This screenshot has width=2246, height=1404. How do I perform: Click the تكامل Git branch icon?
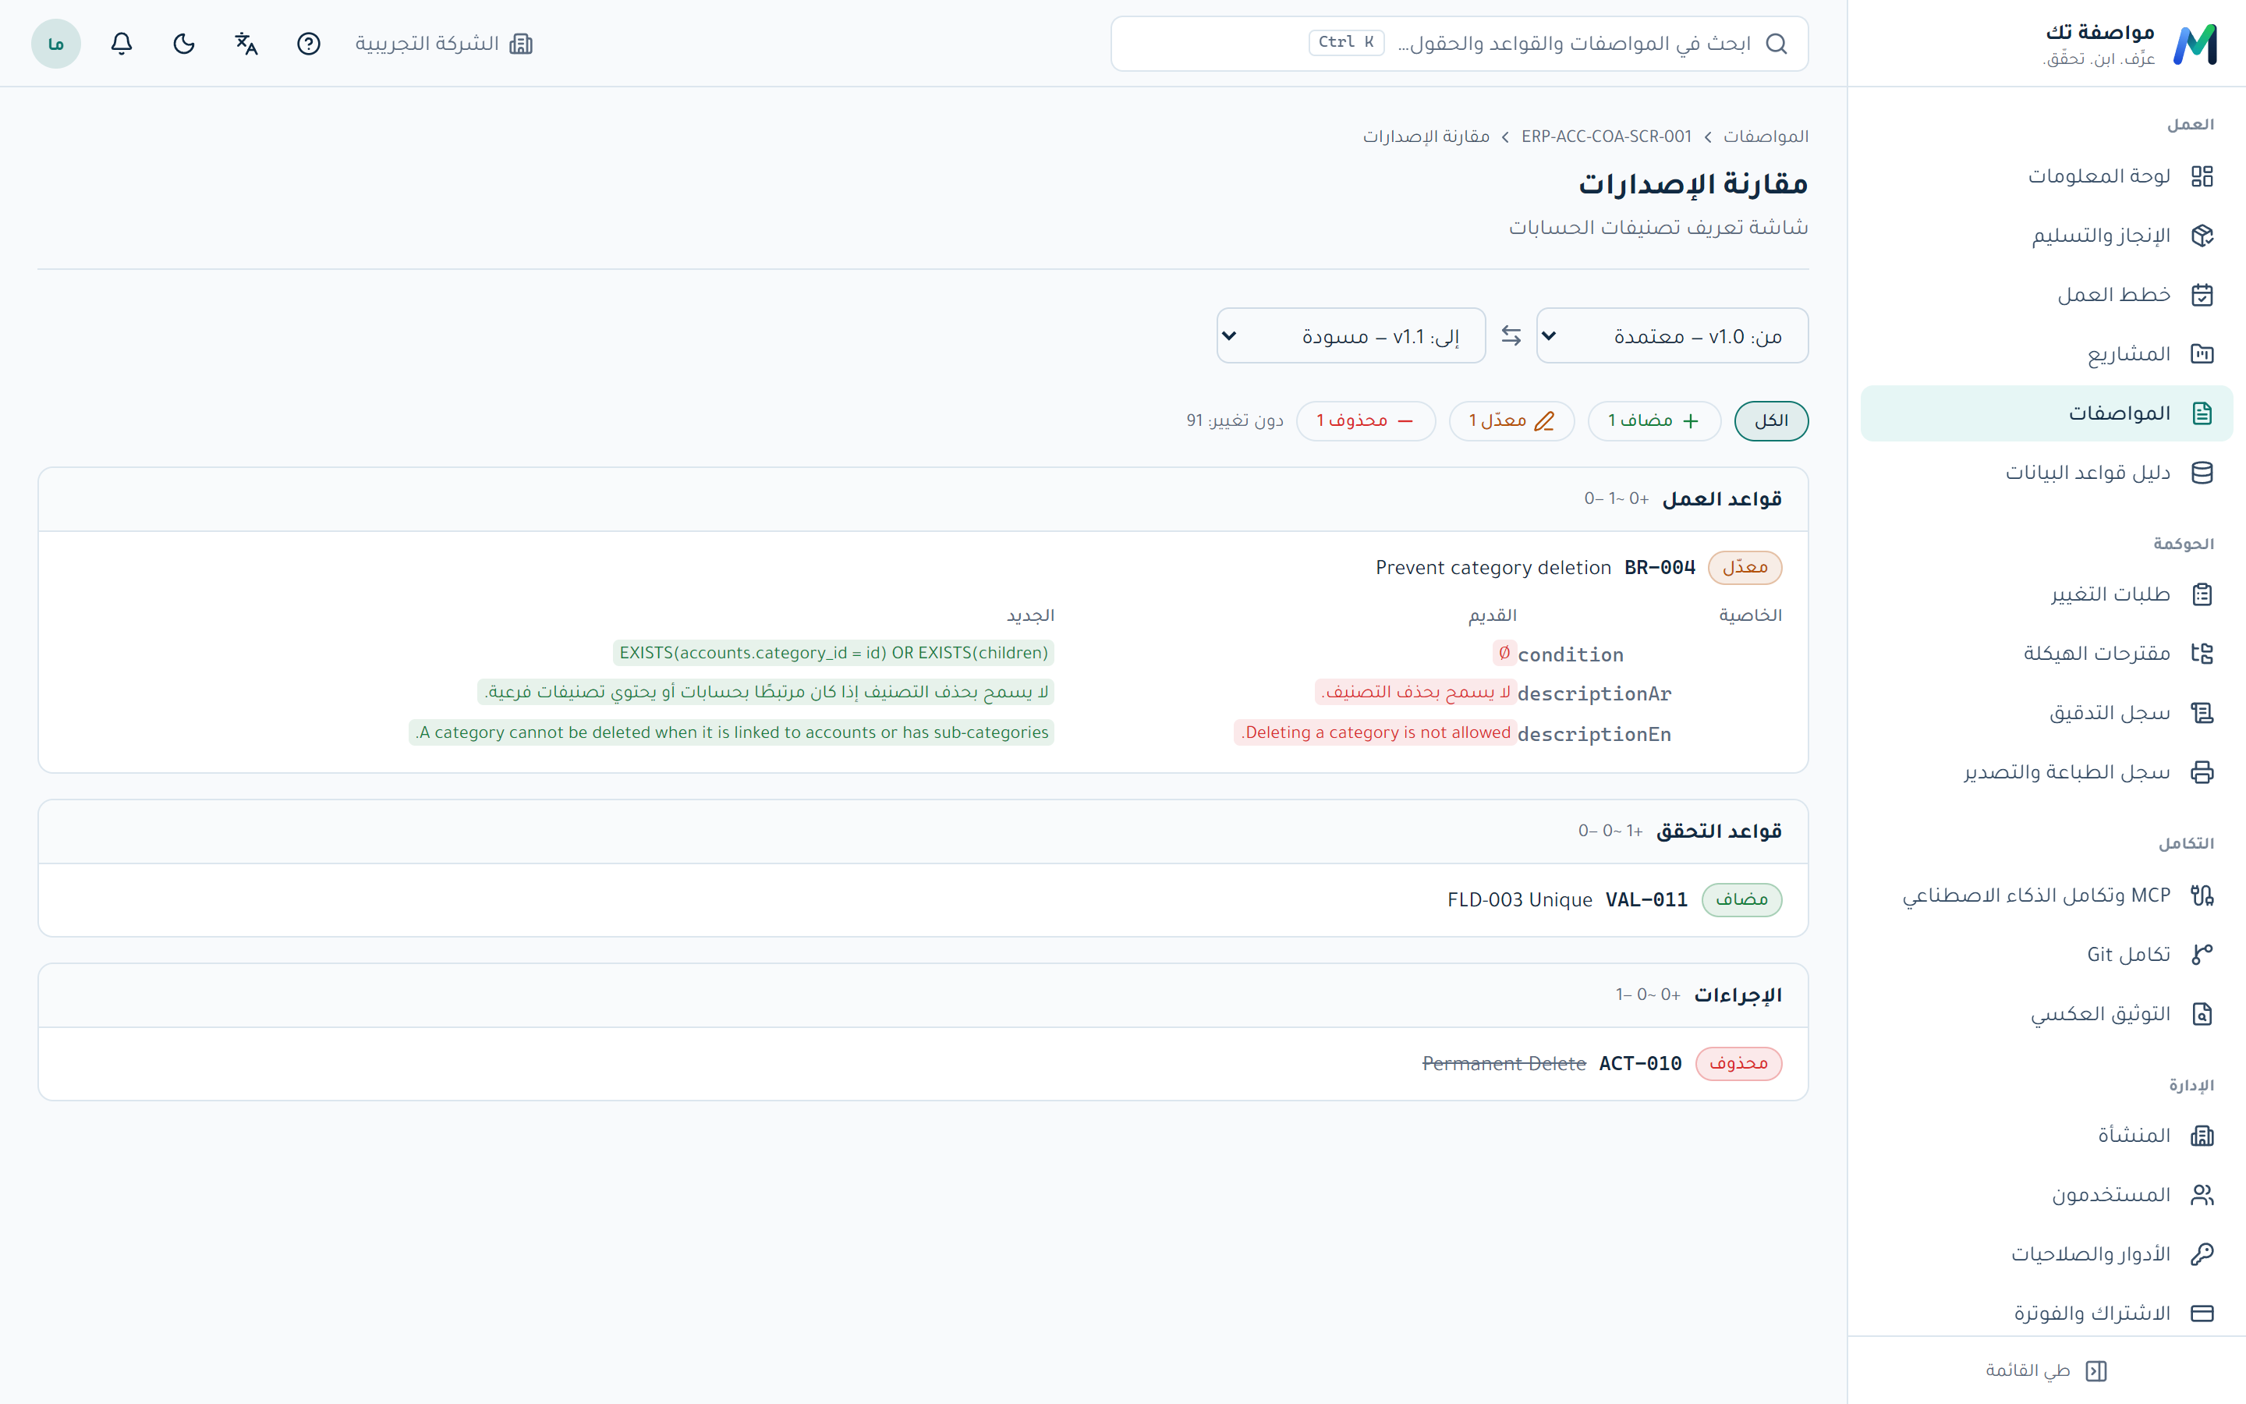click(2202, 955)
